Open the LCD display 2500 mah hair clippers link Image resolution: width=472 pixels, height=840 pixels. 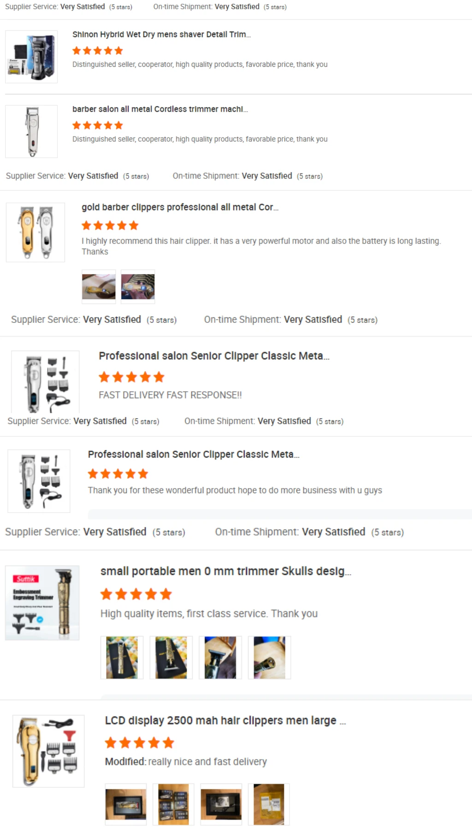point(225,721)
